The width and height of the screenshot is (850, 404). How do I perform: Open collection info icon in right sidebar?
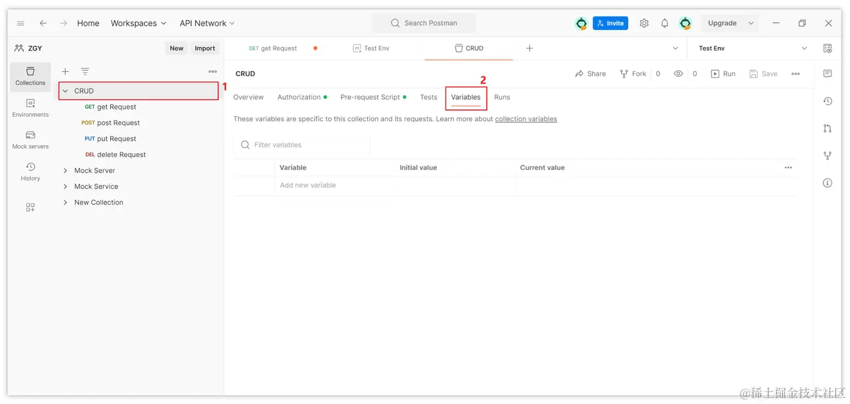point(827,183)
